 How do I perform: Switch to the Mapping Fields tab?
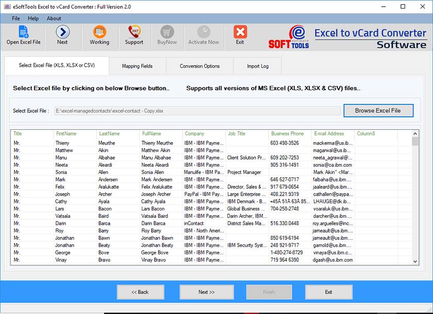pyautogui.click(x=138, y=66)
